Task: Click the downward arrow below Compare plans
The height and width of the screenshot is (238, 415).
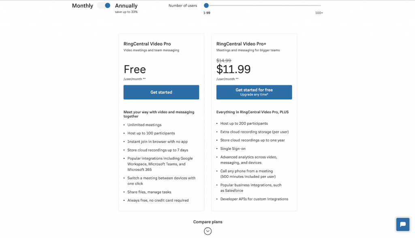Action: (207, 231)
